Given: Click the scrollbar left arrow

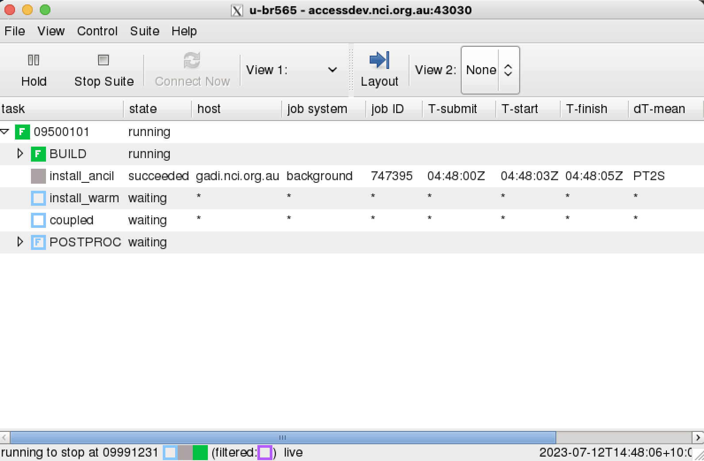Looking at the screenshot, I should [4, 438].
